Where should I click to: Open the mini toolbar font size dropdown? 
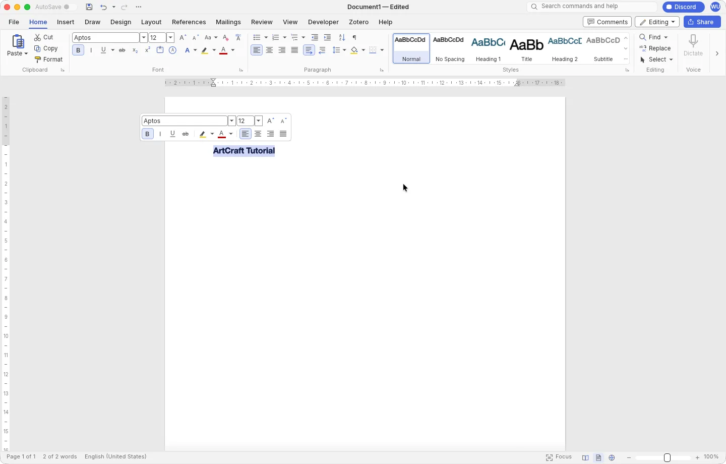(x=259, y=121)
